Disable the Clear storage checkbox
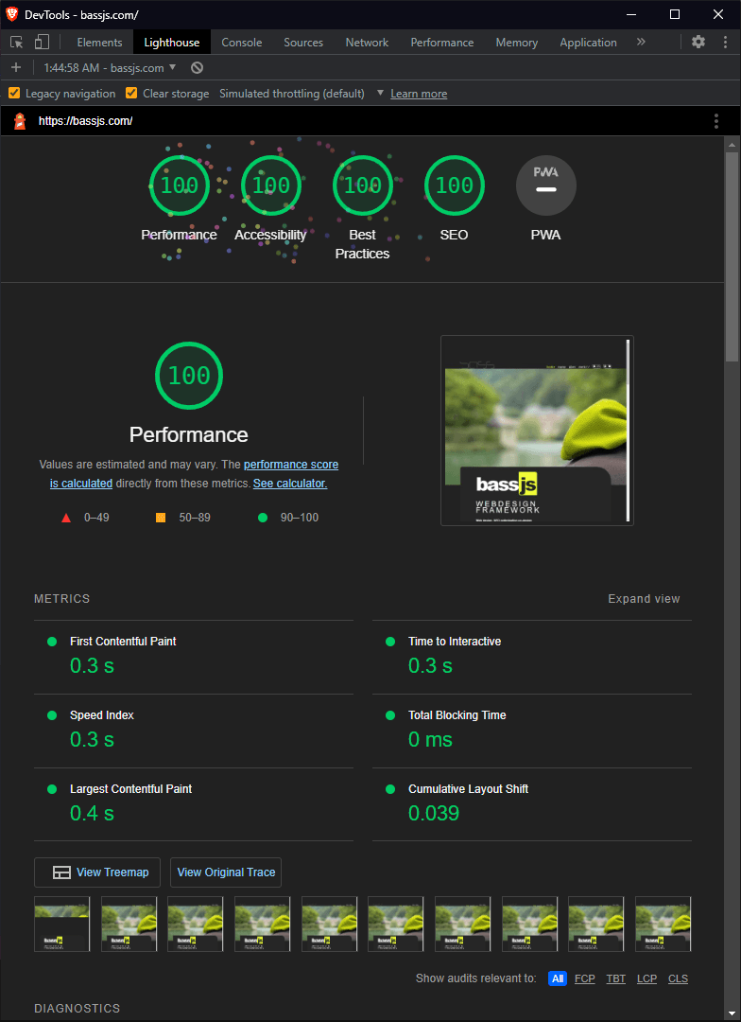741x1022 pixels. pos(131,94)
